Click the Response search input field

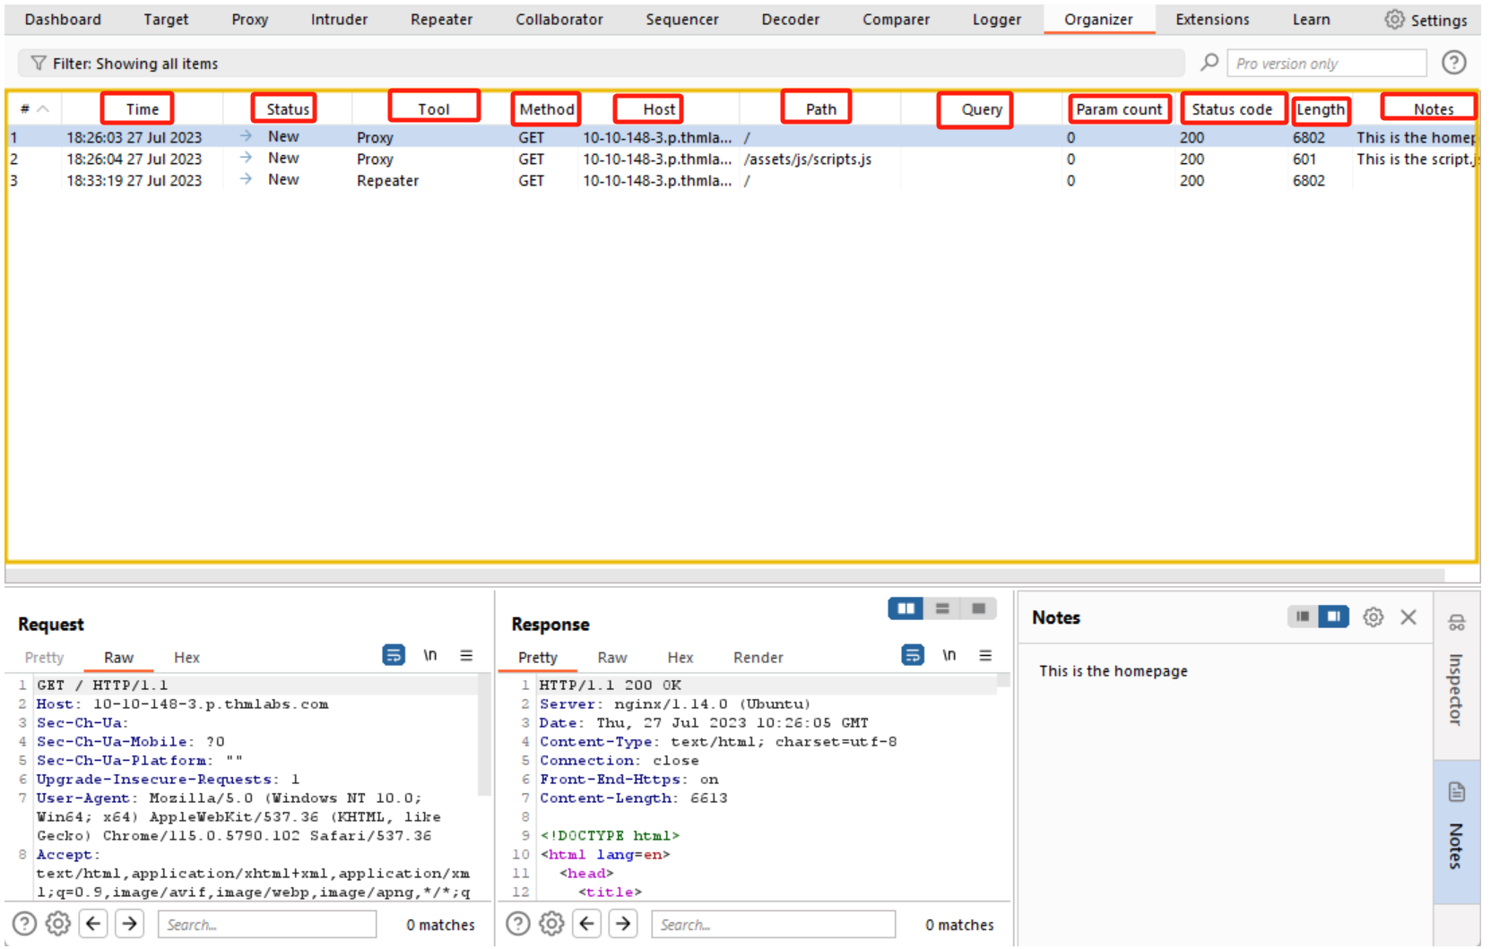click(x=773, y=925)
